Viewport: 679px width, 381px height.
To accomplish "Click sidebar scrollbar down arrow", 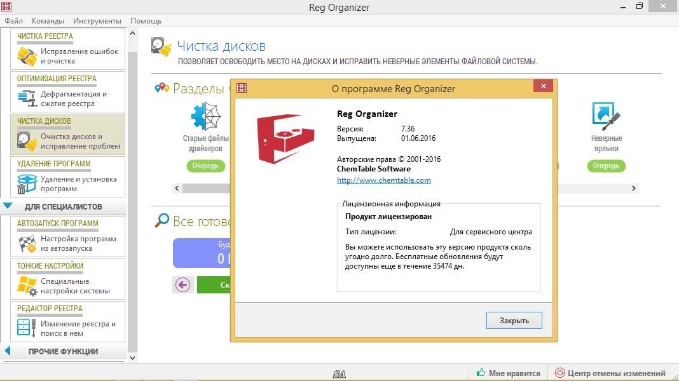I will [132, 358].
